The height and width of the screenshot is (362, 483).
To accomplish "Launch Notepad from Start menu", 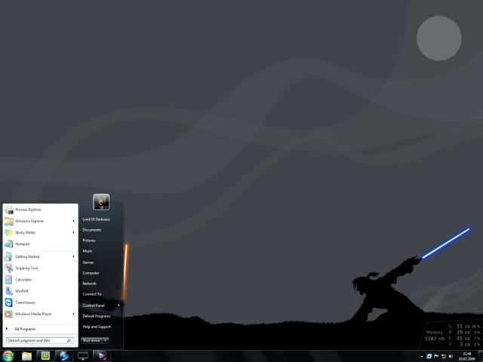I will 40,244.
